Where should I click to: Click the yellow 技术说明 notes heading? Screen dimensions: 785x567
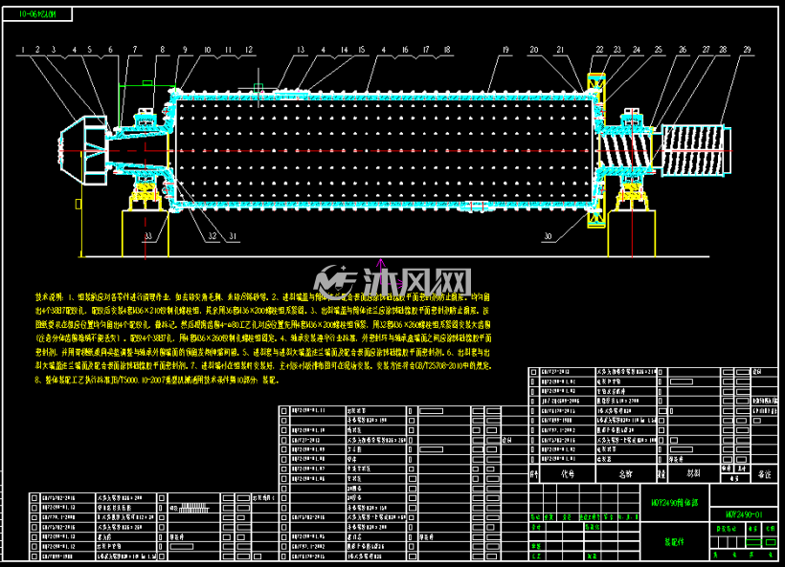tap(49, 297)
